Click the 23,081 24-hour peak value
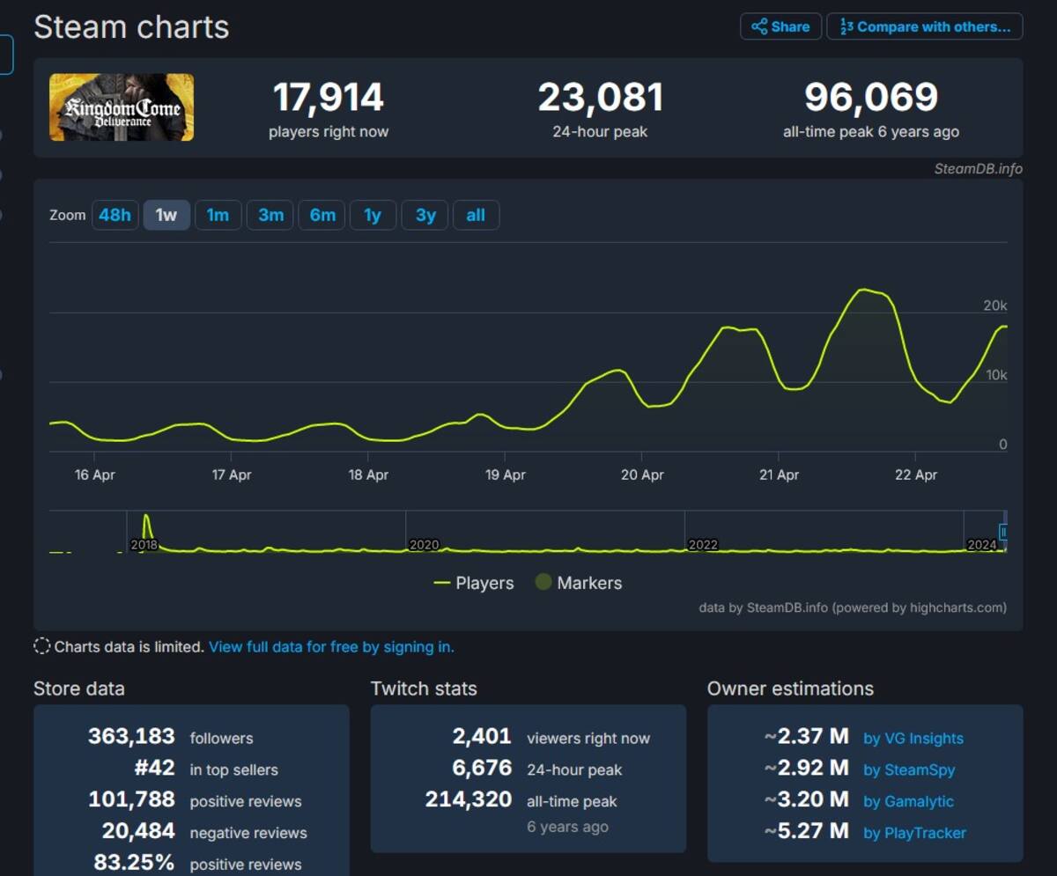Screen dimensions: 1057x876 coord(600,97)
